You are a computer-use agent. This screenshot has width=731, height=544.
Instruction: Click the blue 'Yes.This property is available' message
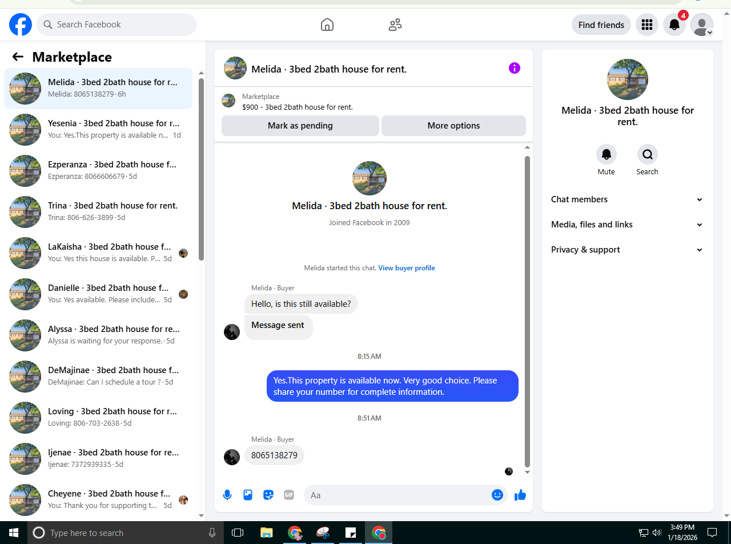tap(393, 386)
